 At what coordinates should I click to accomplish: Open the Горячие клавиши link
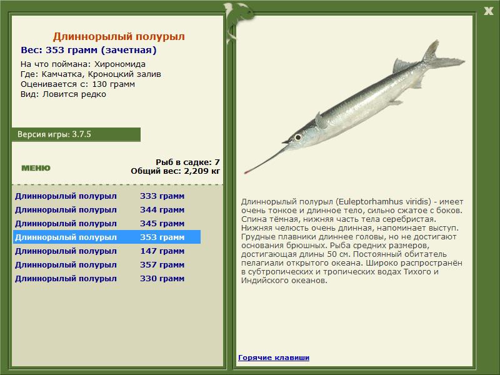pos(274,357)
